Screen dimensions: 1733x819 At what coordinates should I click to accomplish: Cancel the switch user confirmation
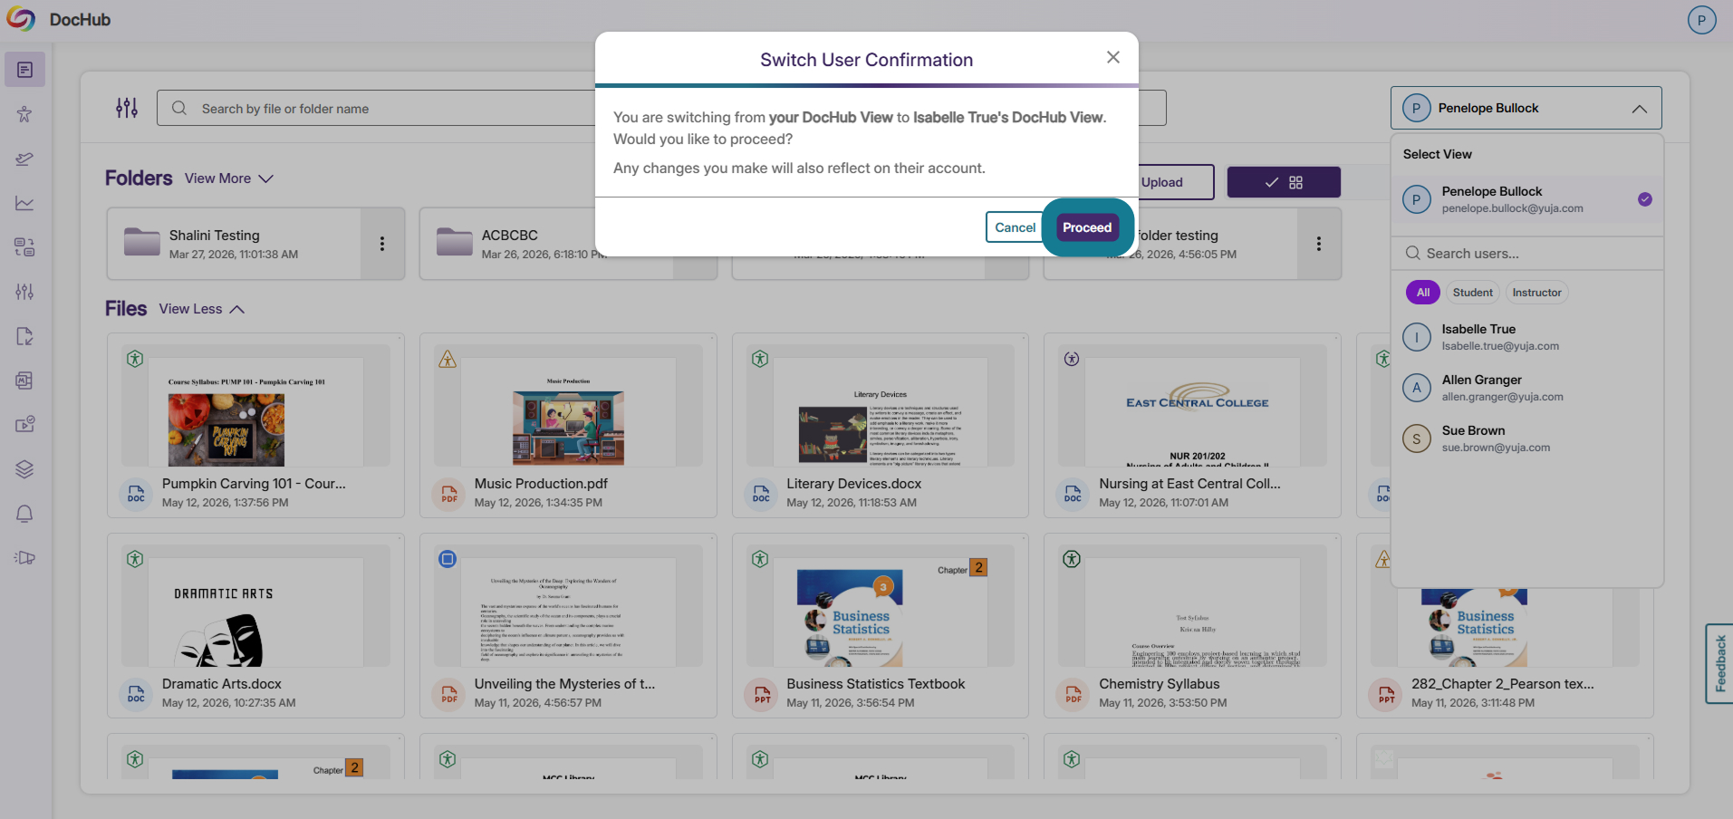[1015, 227]
